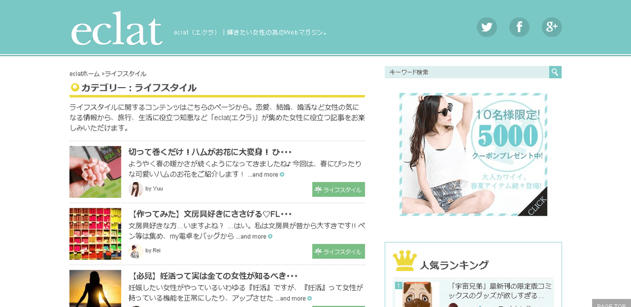The height and width of the screenshot is (307, 631).
Task: Click the ライフスタイル breadcrumb text
Action: pos(125,74)
